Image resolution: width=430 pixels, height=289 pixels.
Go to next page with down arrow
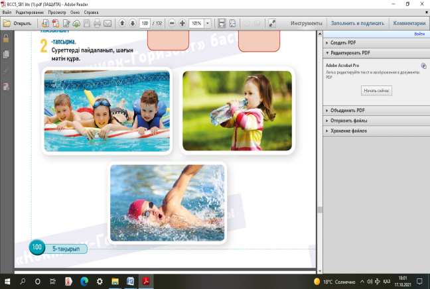tap(132, 23)
